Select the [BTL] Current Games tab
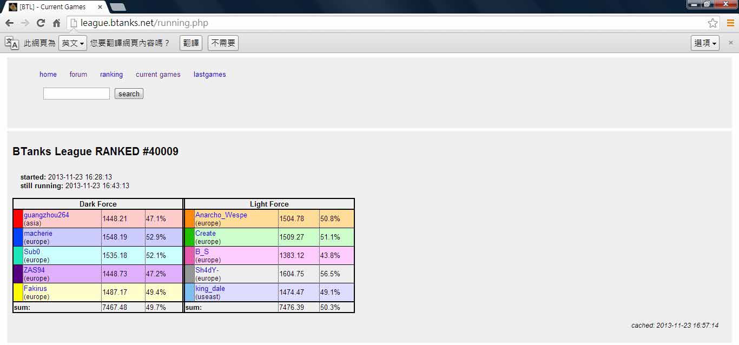Screen dimensions: 739x345 [x=53, y=7]
